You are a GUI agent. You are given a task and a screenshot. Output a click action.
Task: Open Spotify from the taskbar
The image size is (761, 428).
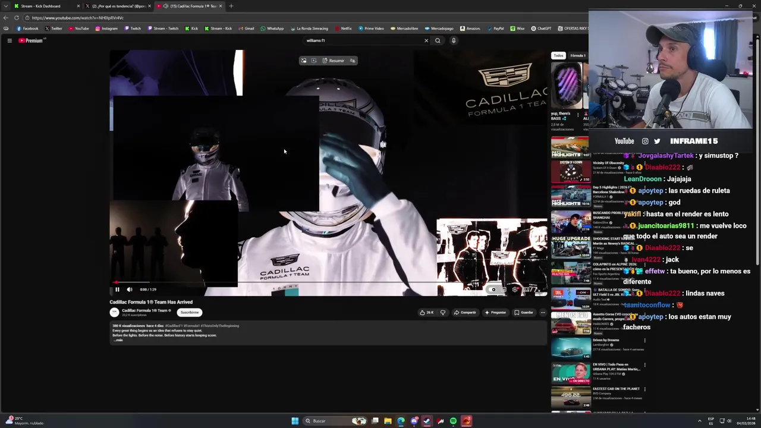point(453,421)
